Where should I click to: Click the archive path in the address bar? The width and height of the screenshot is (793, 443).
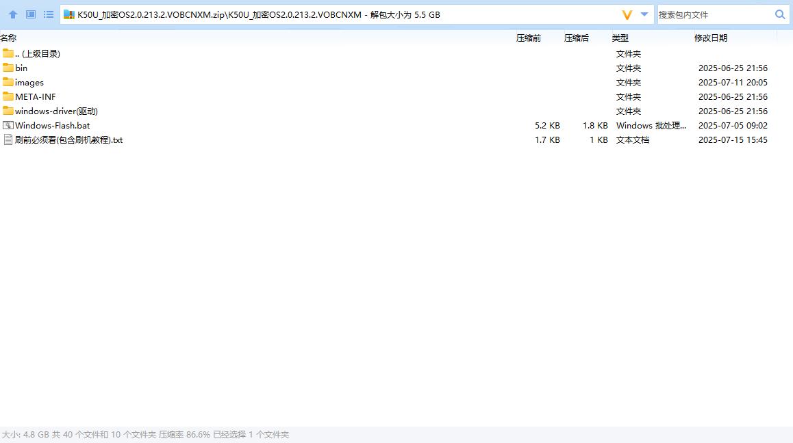259,14
